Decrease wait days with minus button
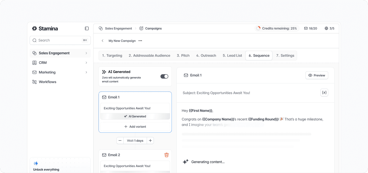Image resolution: width=368 pixels, height=173 pixels. pos(120,141)
